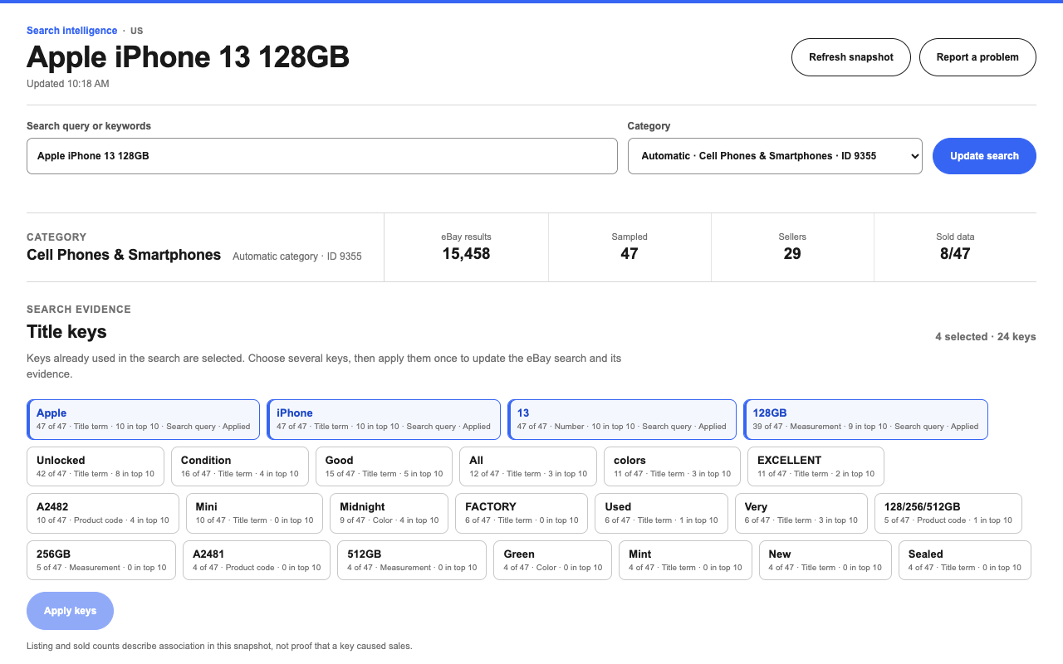Choose the 512GB measurement key
1063x664 pixels.
pyautogui.click(x=412, y=560)
